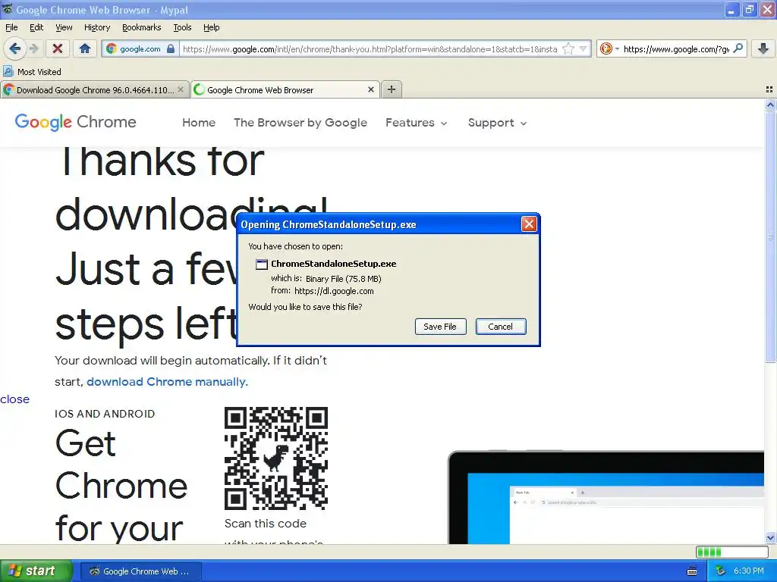Click the ChromeStandaloneSetup.exe file icon
The image size is (777, 582).
point(261,264)
